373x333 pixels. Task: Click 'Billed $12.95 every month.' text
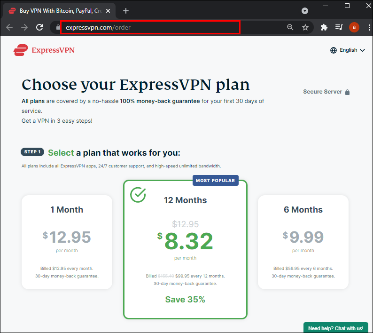67,269
